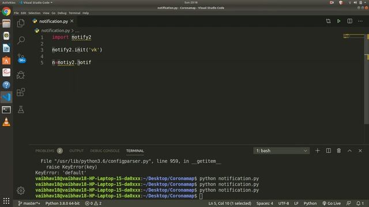The width and height of the screenshot is (369, 207).
Task: Select Python 3.8.0 64-bit interpreter
Action: point(62,203)
